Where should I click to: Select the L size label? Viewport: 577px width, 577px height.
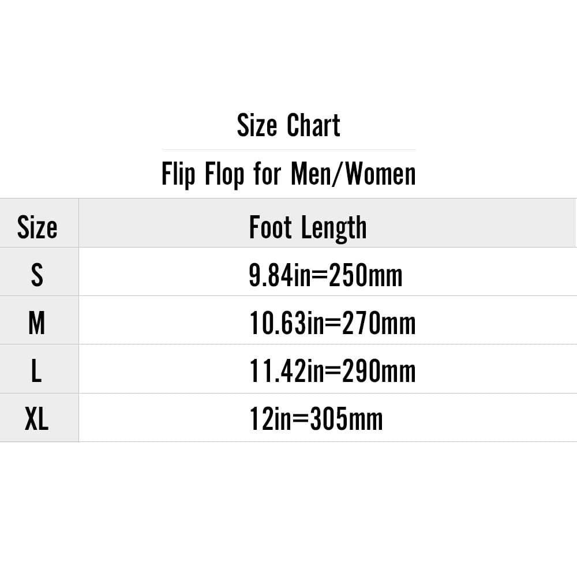(37, 371)
